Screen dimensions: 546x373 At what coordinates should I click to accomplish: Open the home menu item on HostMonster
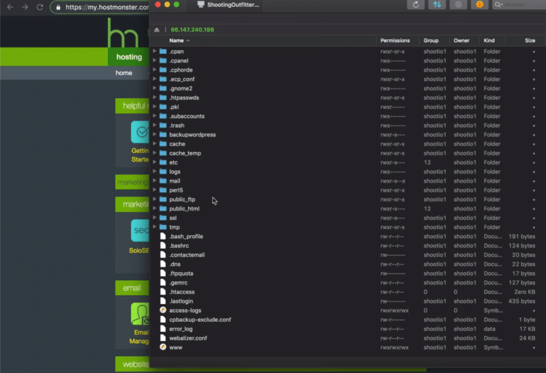(124, 73)
